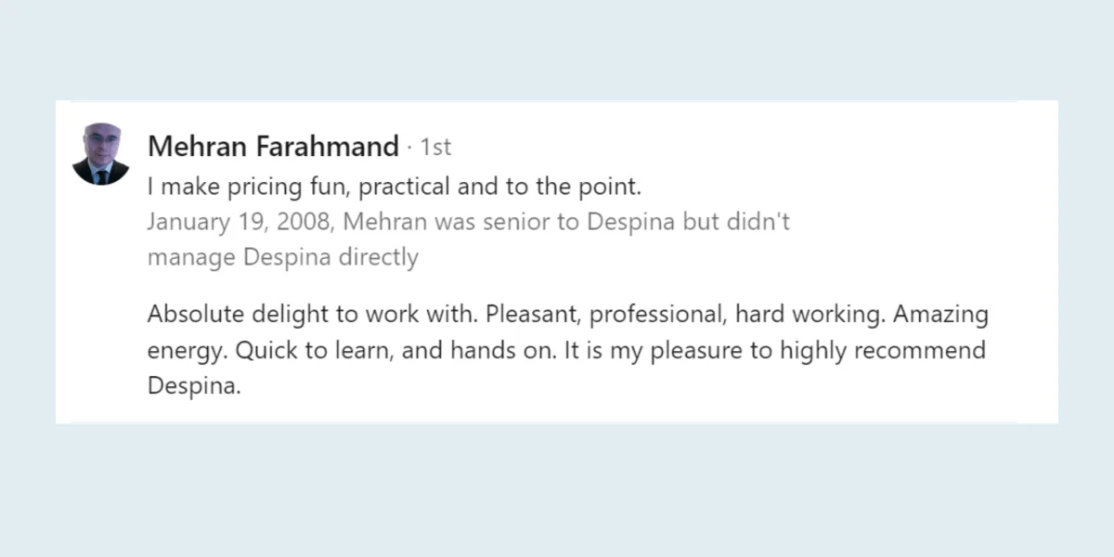Click the final word "Despina." of the recommendation

point(194,388)
